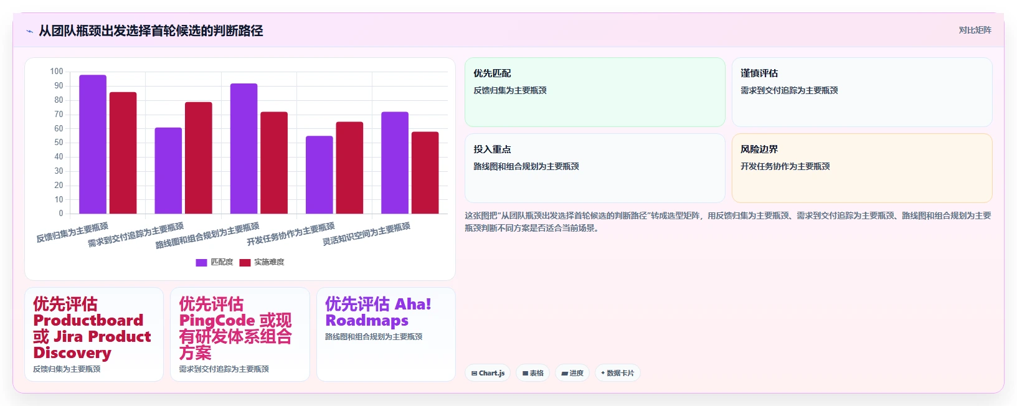Viewport: 1017px width, 406px height.
Task: Open the 优先评估 Productboard 或 Jira Product Discovery card
Action: coord(94,334)
